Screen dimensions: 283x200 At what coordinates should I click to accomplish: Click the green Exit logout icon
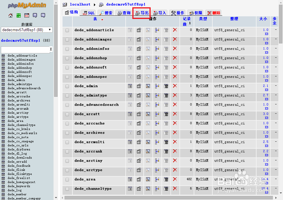[x=19, y=15]
